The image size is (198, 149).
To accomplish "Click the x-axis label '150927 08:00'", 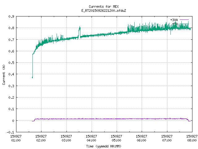I will pyautogui.click(x=192, y=138).
